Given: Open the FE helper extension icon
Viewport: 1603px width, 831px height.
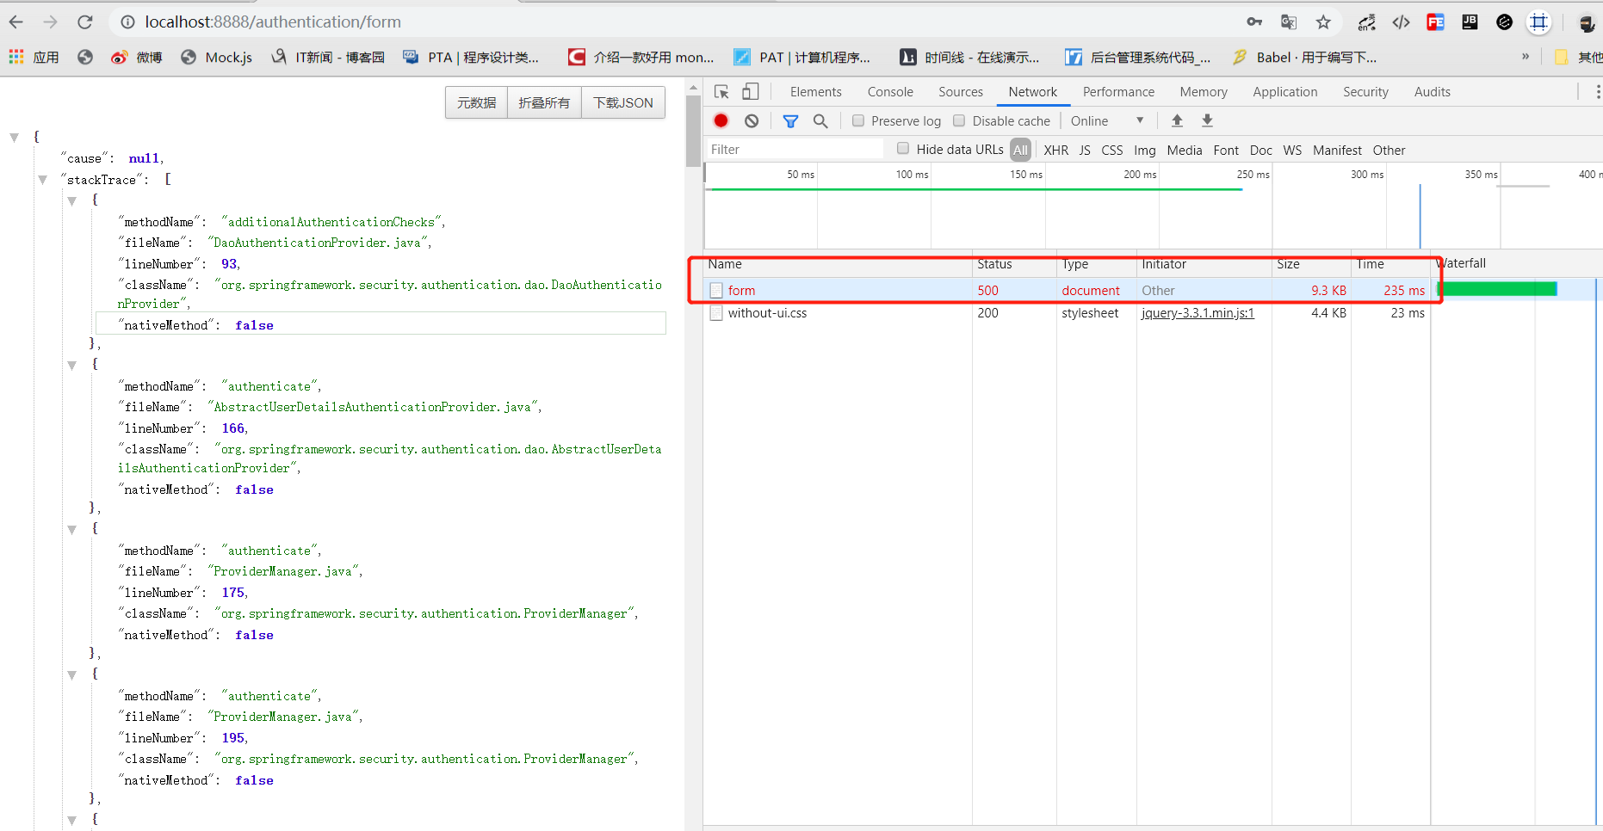Looking at the screenshot, I should (1435, 22).
